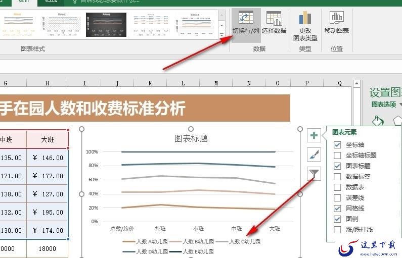Screen dimensions: 402x258
Task: Select column H header
Action: tap(47, 83)
